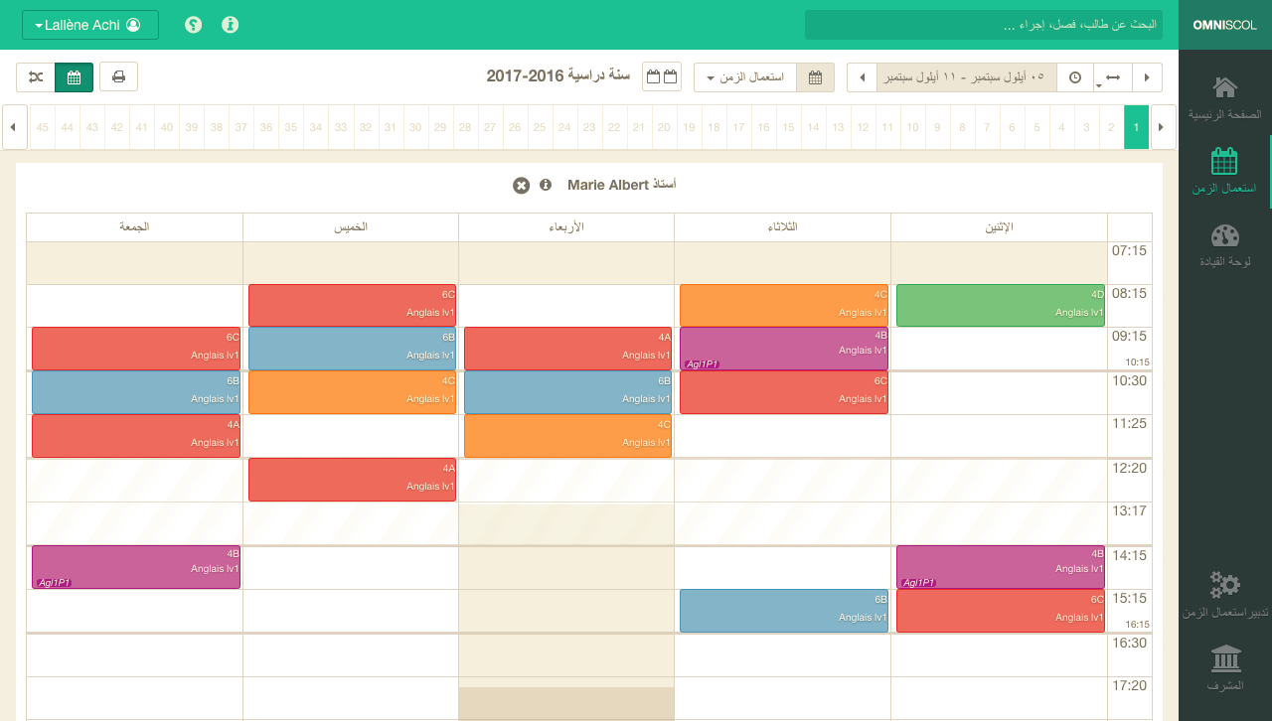Toggle the horizontal double-arrow range button
Screen dimensions: 1272x721
pos(1112,77)
